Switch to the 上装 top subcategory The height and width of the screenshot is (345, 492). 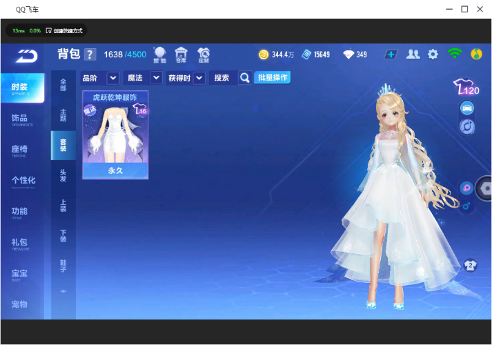(x=63, y=206)
